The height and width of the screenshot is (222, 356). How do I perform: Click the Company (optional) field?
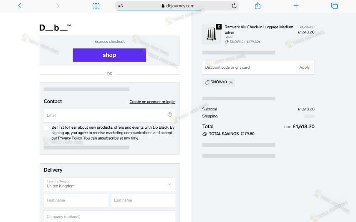110,217
